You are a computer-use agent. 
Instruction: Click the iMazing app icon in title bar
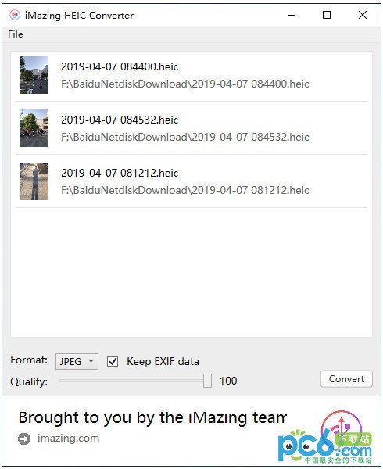[15, 15]
